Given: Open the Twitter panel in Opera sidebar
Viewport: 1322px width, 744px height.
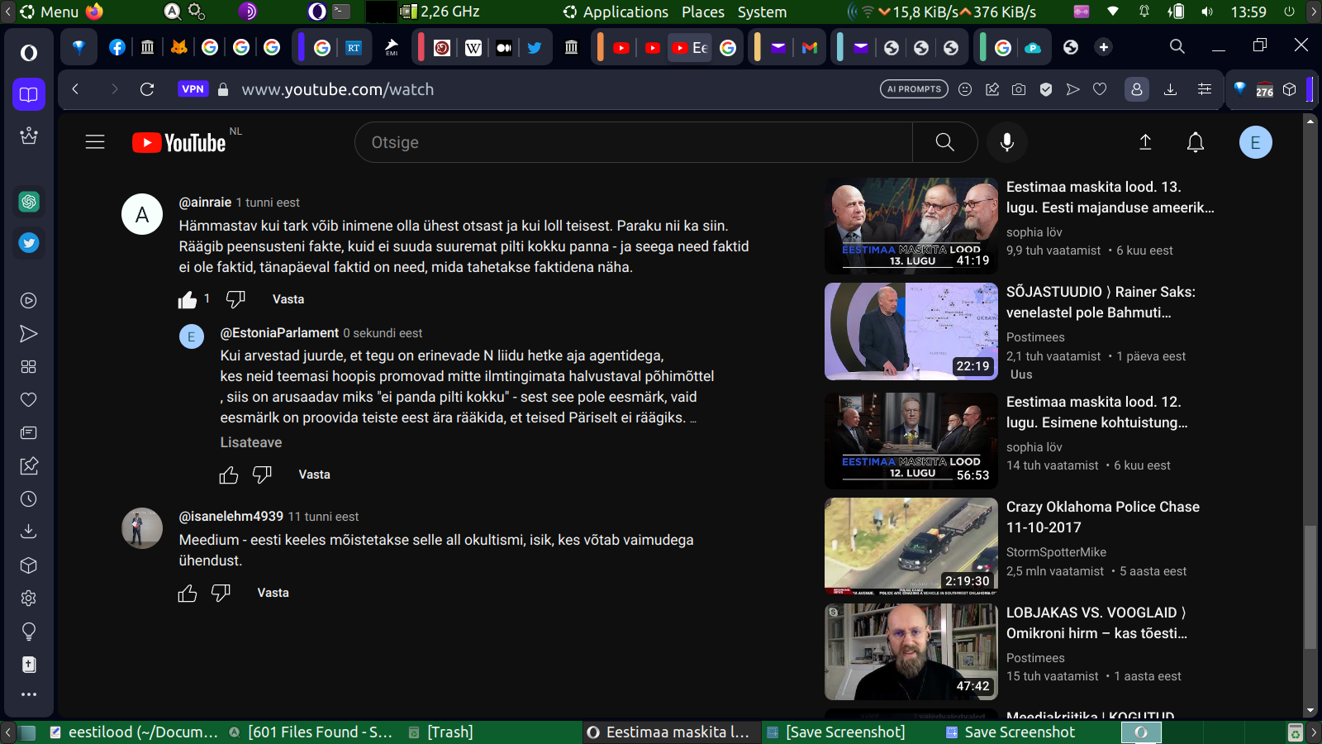Looking at the screenshot, I should click(x=29, y=243).
